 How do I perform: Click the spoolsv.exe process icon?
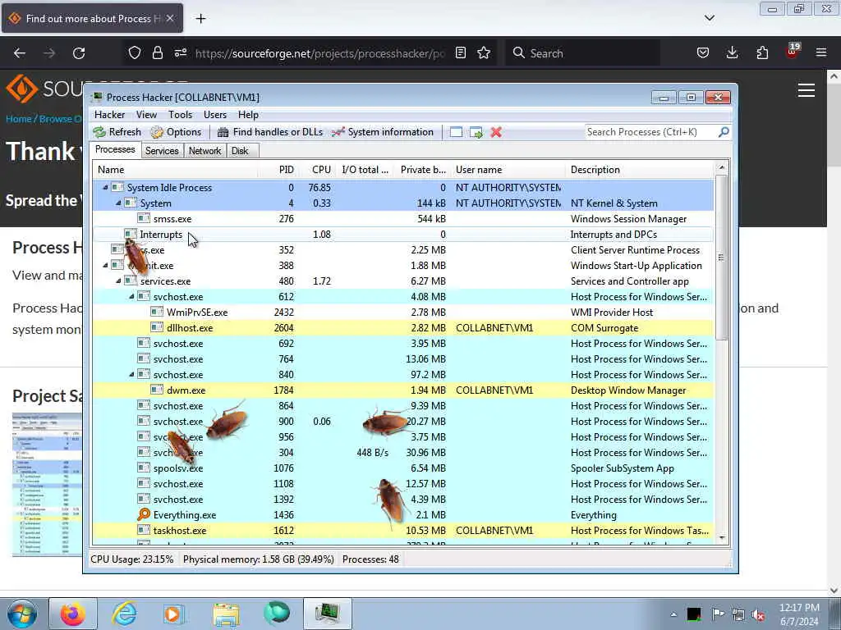click(143, 468)
